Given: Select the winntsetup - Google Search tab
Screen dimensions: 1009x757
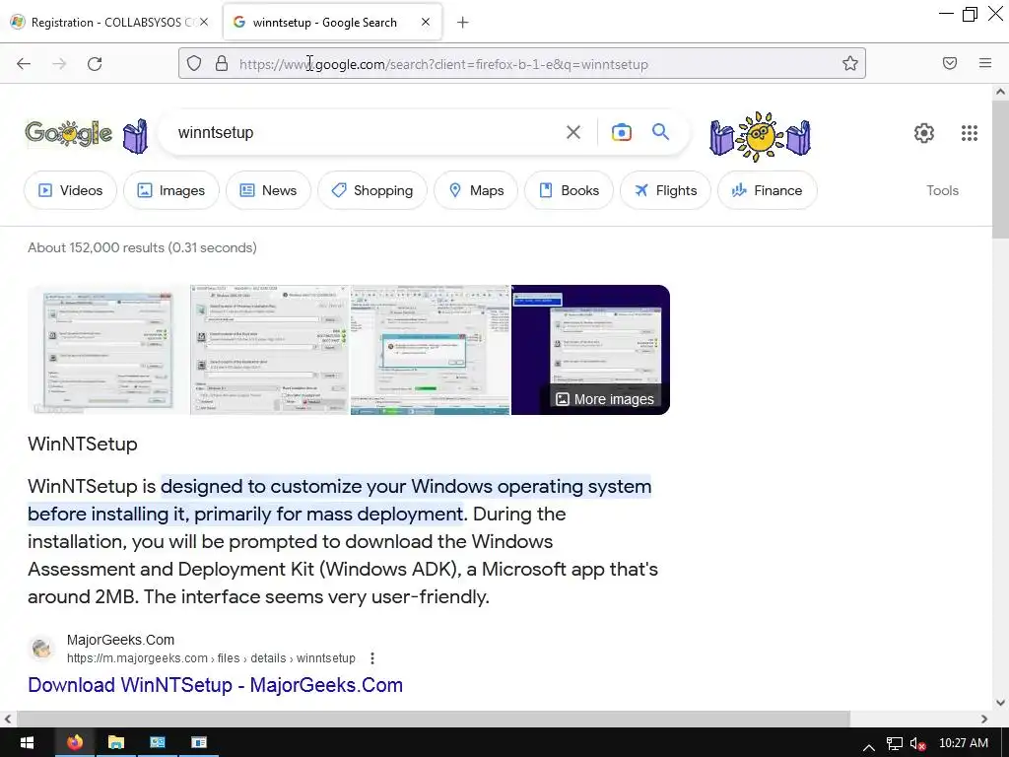Looking at the screenshot, I should click(333, 23).
